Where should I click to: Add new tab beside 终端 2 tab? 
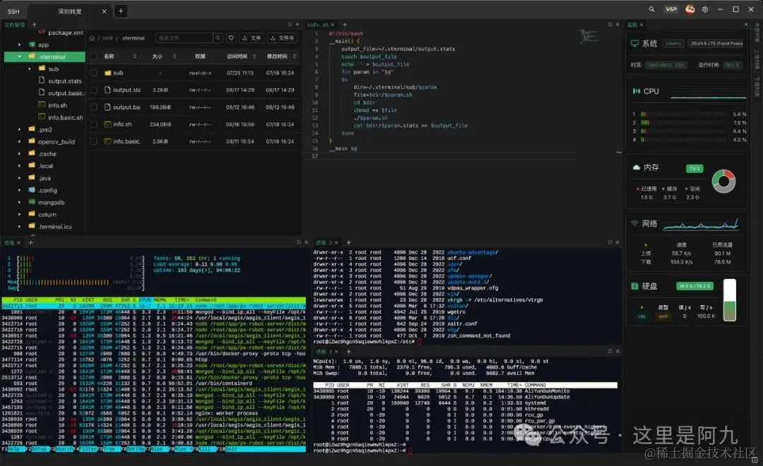[348, 242]
